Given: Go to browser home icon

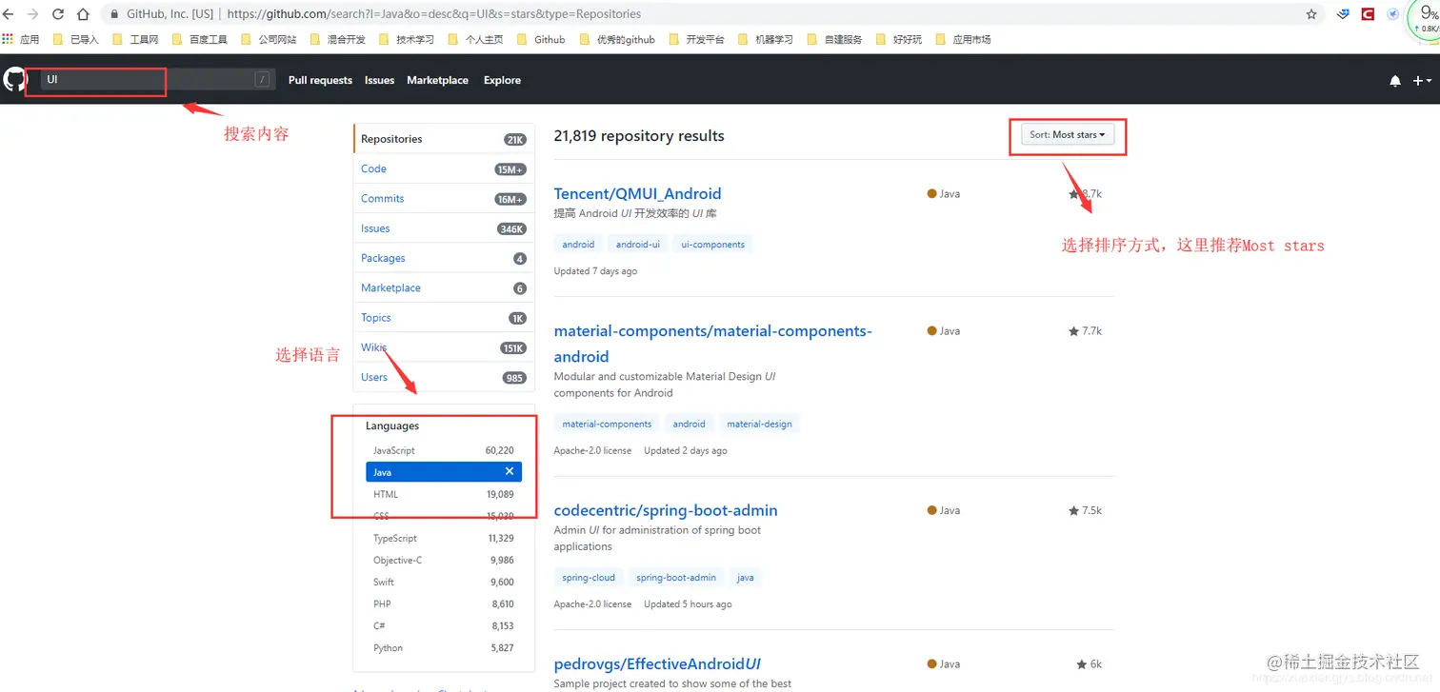Looking at the screenshot, I should [x=83, y=14].
